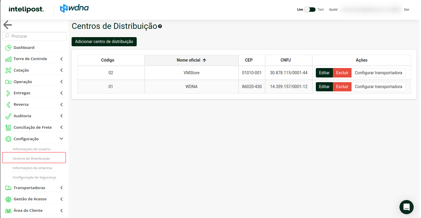Expand the Reversa menu chevron
The width and height of the screenshot is (421, 218).
[62, 105]
